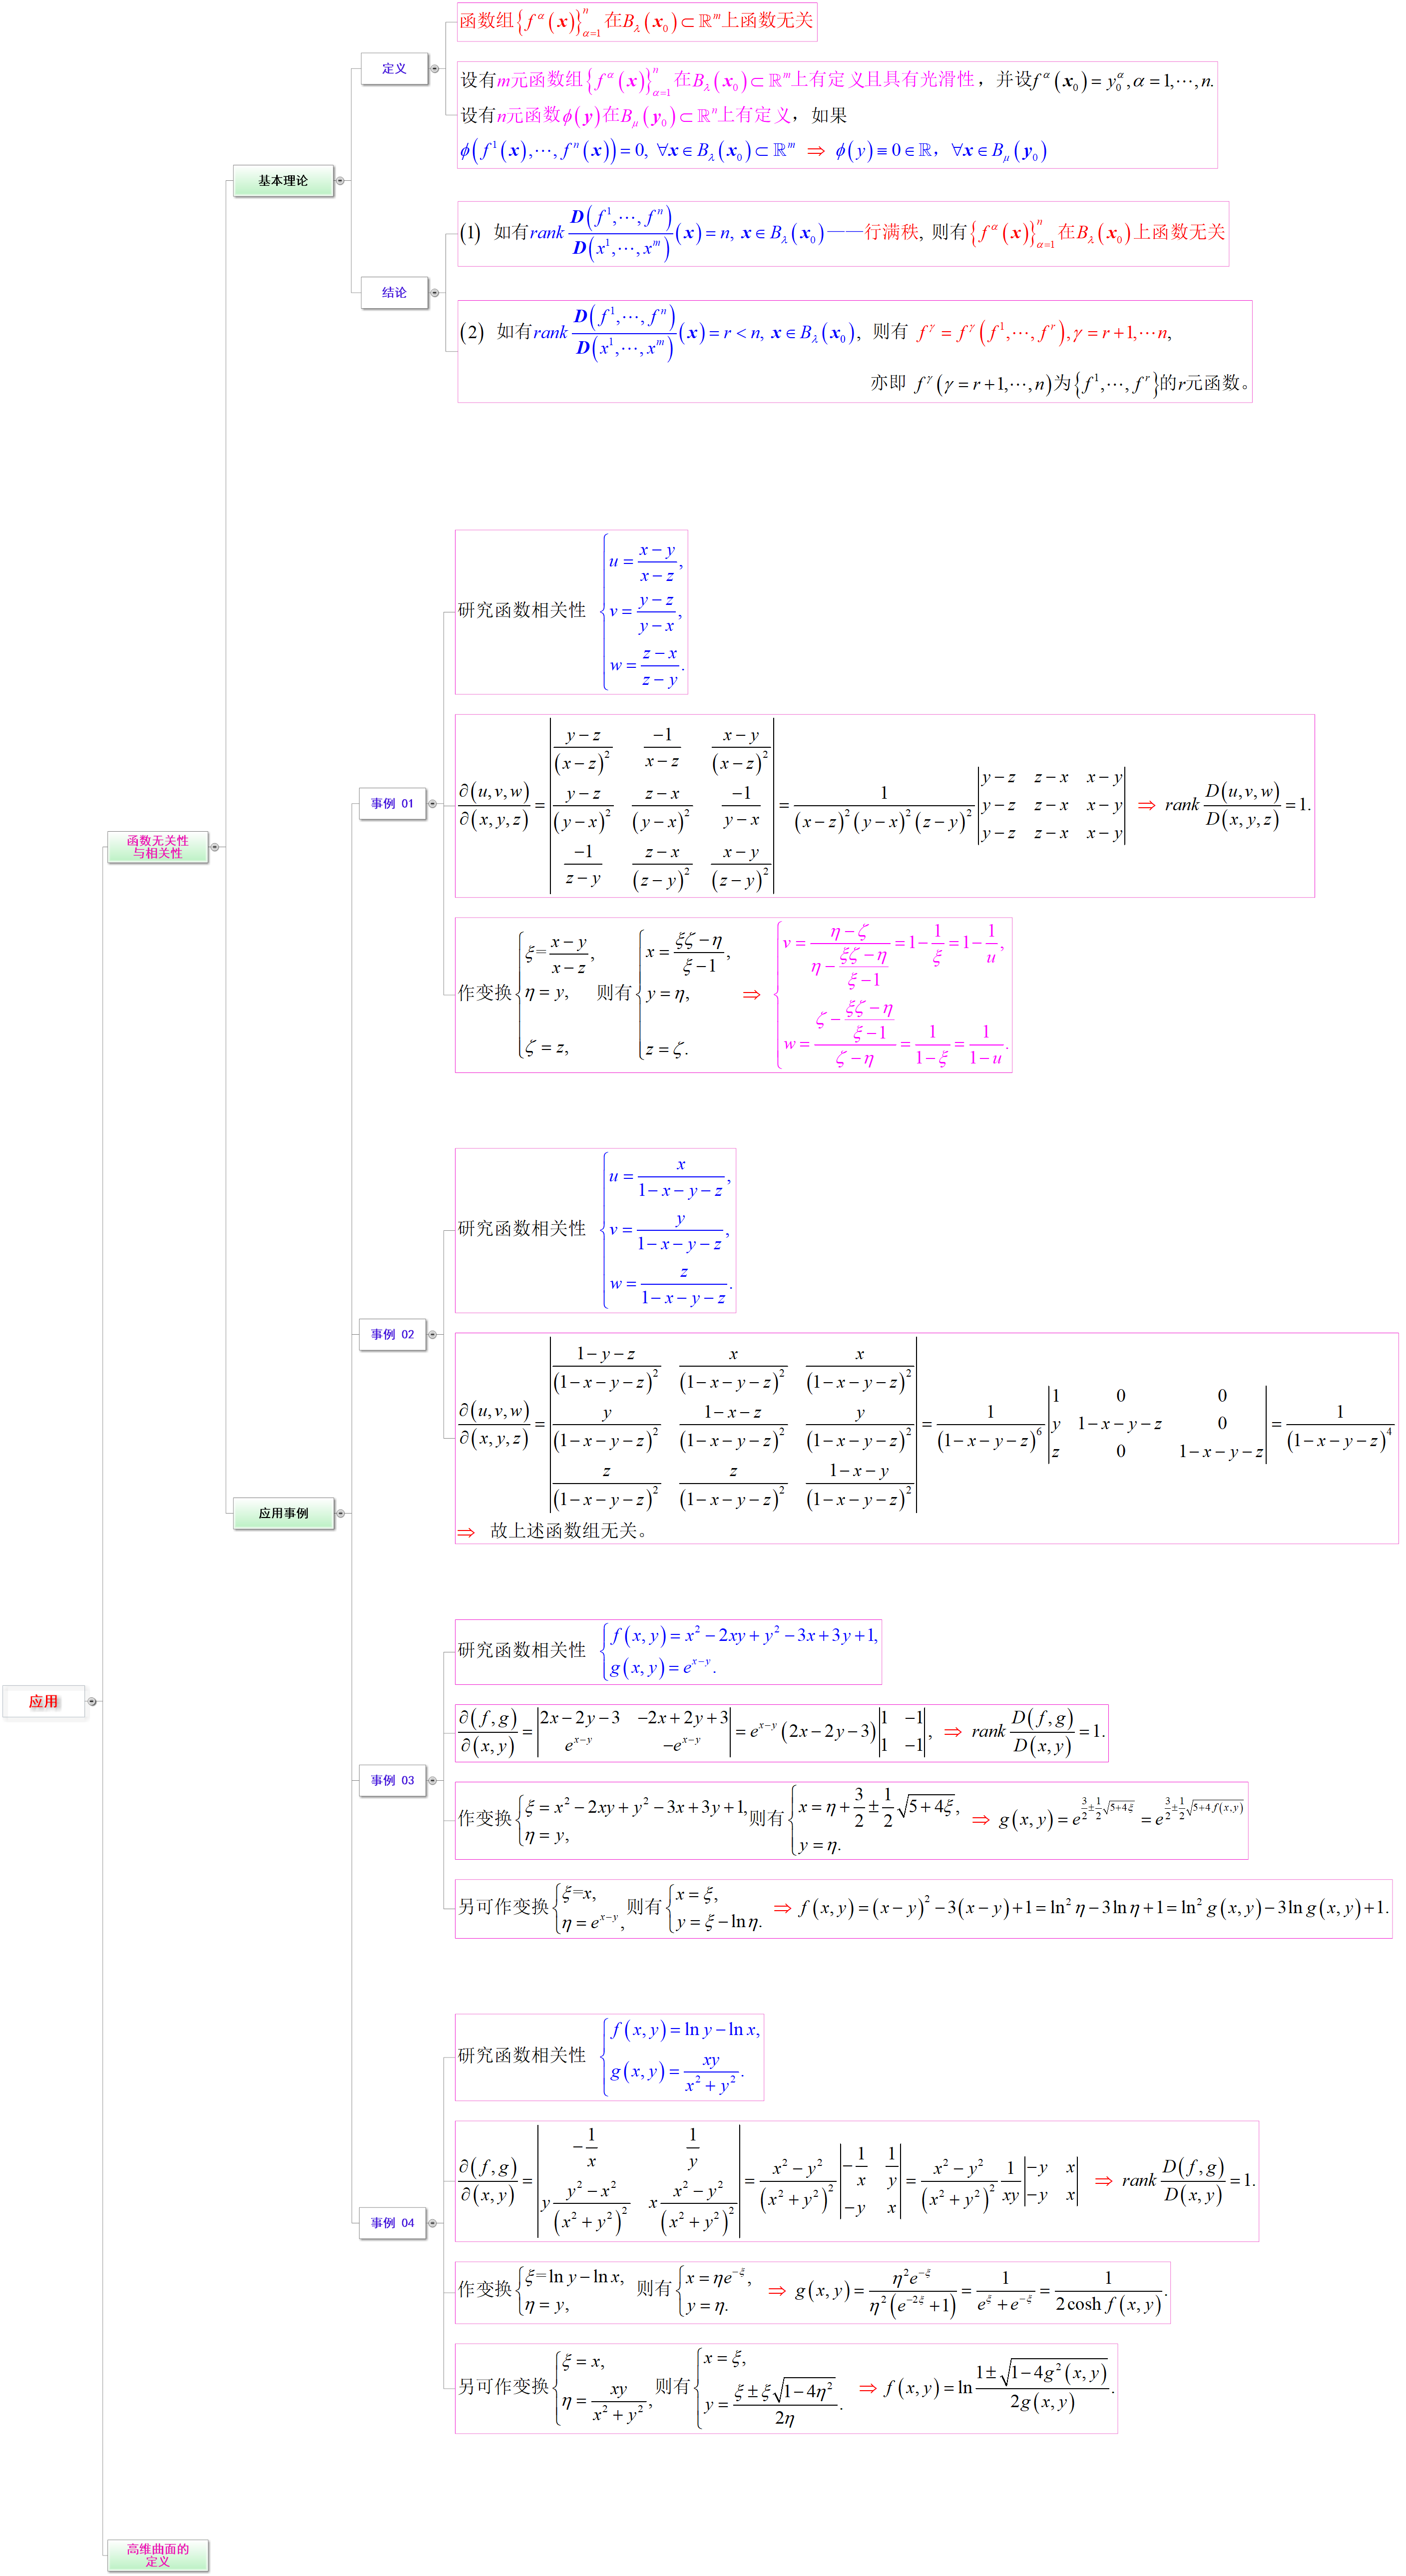Collapse the 应用事例 branch circle
Image resolution: width=1406 pixels, height=2576 pixels.
click(x=340, y=1513)
